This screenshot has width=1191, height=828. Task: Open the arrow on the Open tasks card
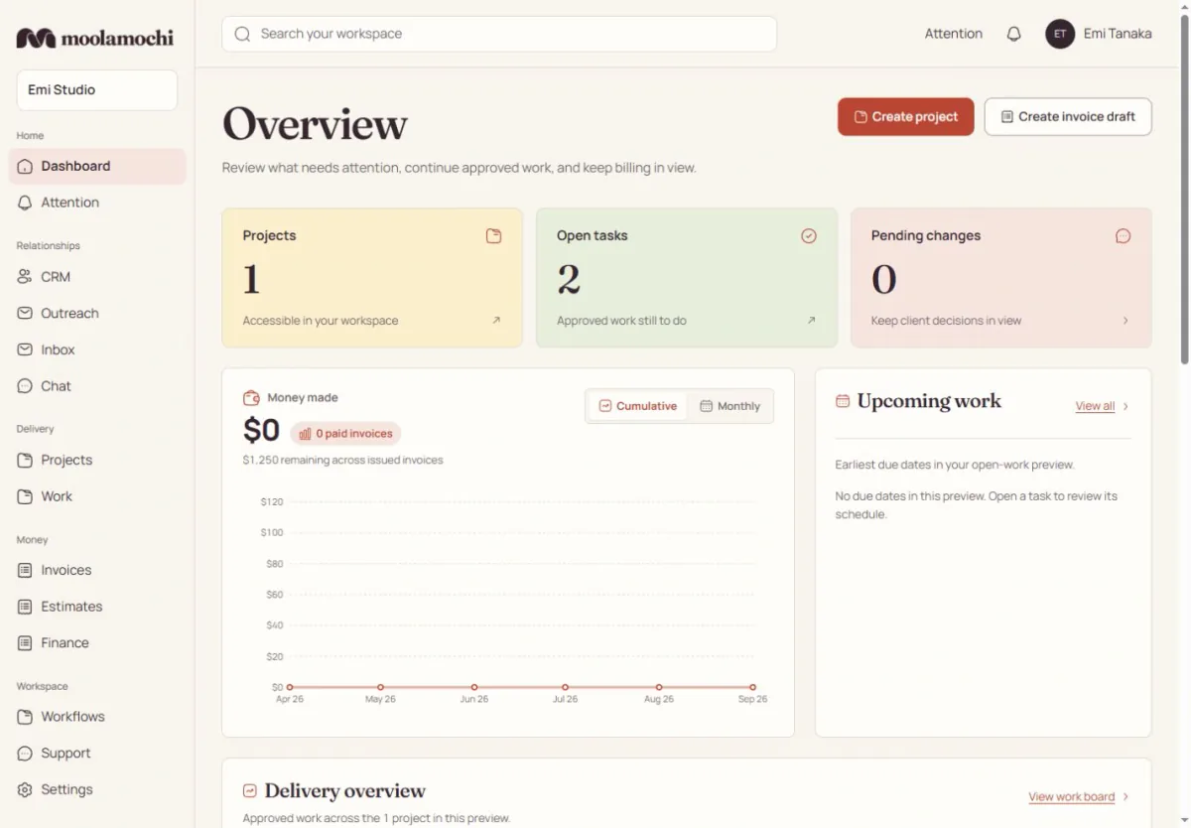point(811,321)
